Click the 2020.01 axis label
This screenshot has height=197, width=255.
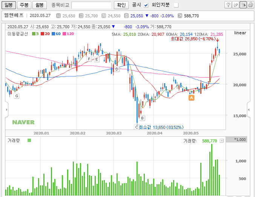(41, 133)
